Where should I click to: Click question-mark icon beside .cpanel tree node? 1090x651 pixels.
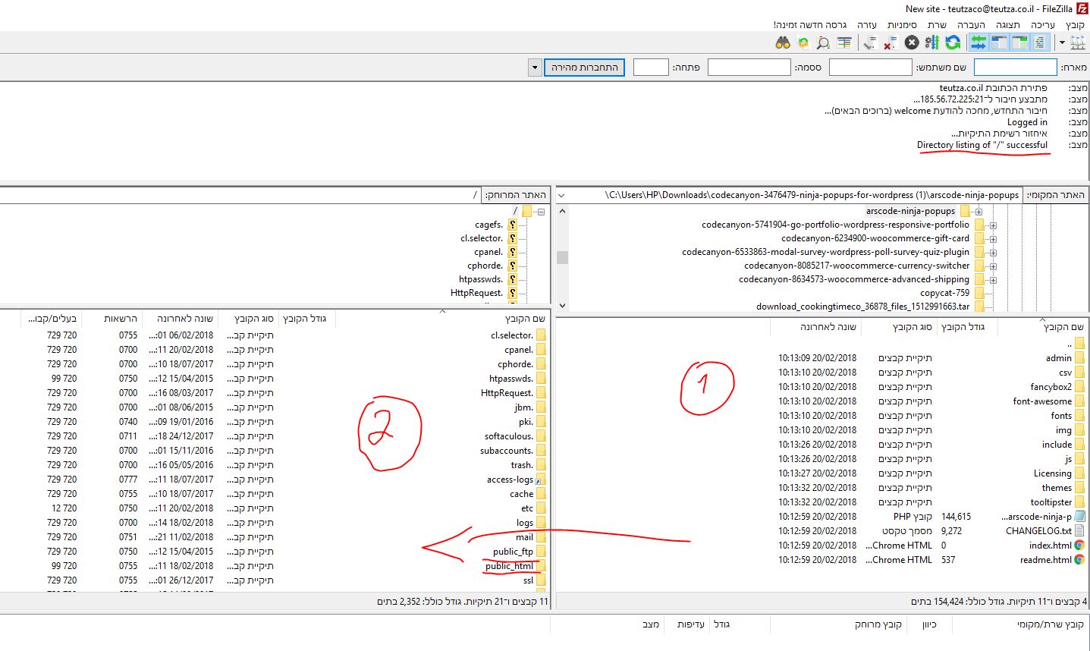(513, 252)
